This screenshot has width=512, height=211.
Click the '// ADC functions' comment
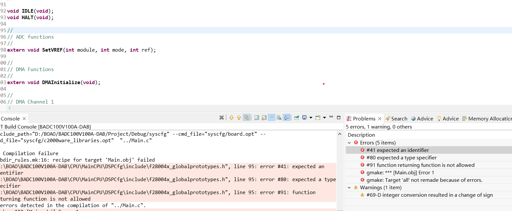(31, 37)
